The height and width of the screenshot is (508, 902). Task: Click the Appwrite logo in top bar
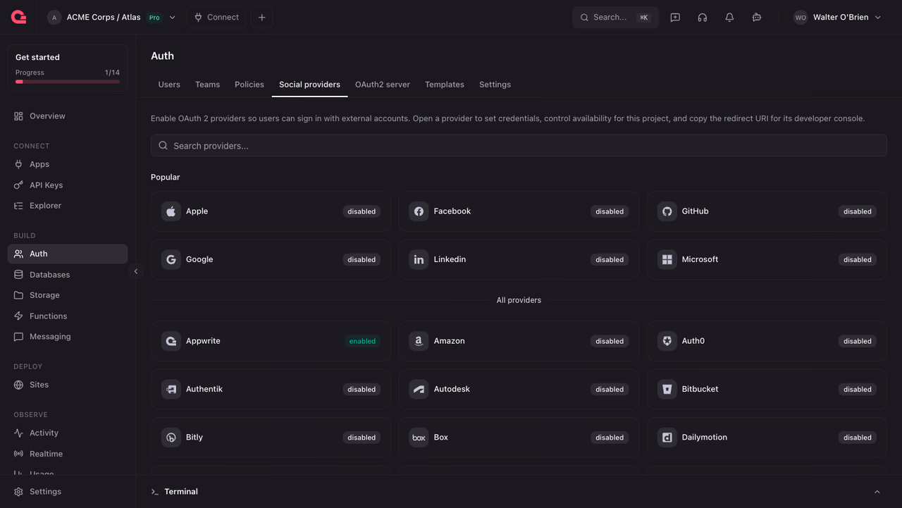coord(19,17)
